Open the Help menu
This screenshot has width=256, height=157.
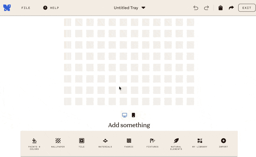[x=51, y=8]
